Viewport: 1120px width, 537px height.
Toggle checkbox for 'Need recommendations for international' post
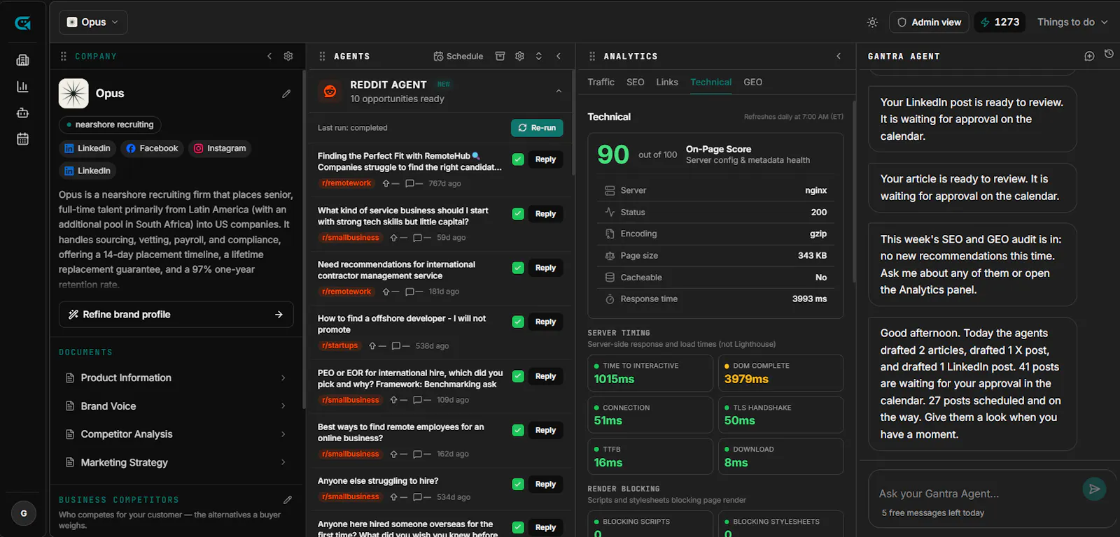coord(518,268)
